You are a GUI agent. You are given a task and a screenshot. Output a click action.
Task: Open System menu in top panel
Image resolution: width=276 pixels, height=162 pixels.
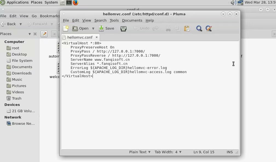tap(51, 2)
